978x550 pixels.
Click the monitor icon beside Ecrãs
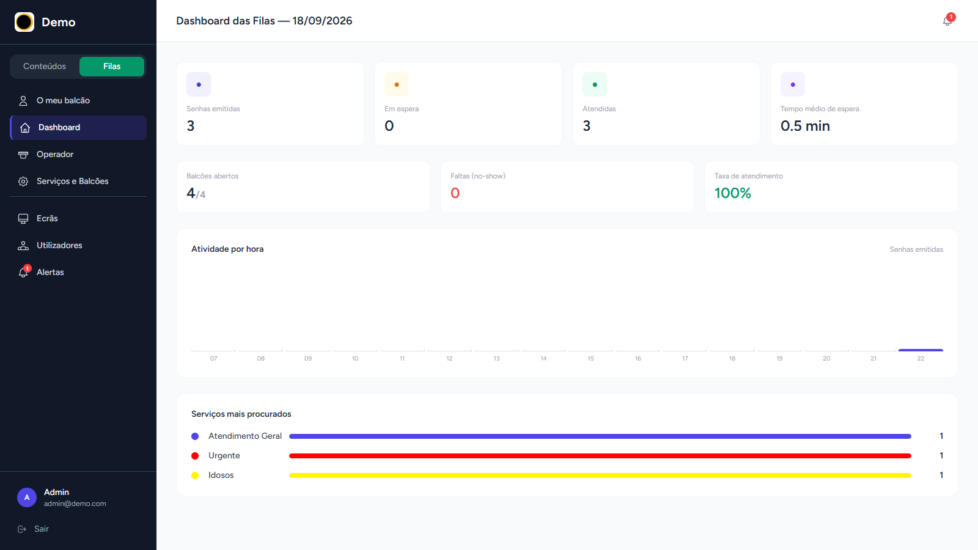[x=23, y=219]
